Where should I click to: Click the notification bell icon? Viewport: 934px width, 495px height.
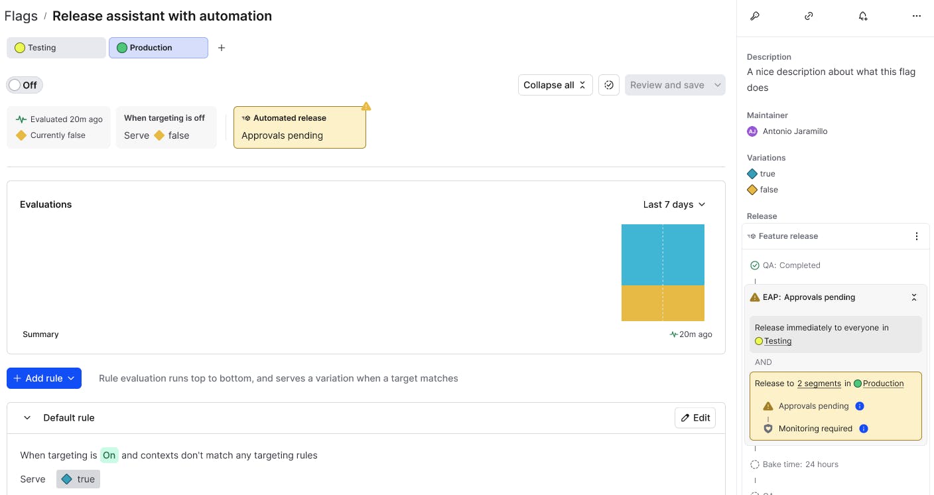coord(863,16)
